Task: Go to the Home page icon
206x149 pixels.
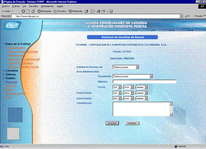Action: point(33,11)
